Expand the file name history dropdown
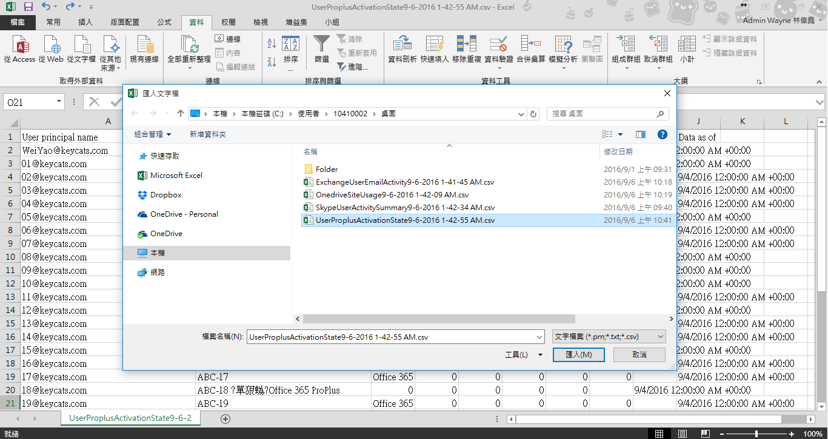 tap(539, 337)
